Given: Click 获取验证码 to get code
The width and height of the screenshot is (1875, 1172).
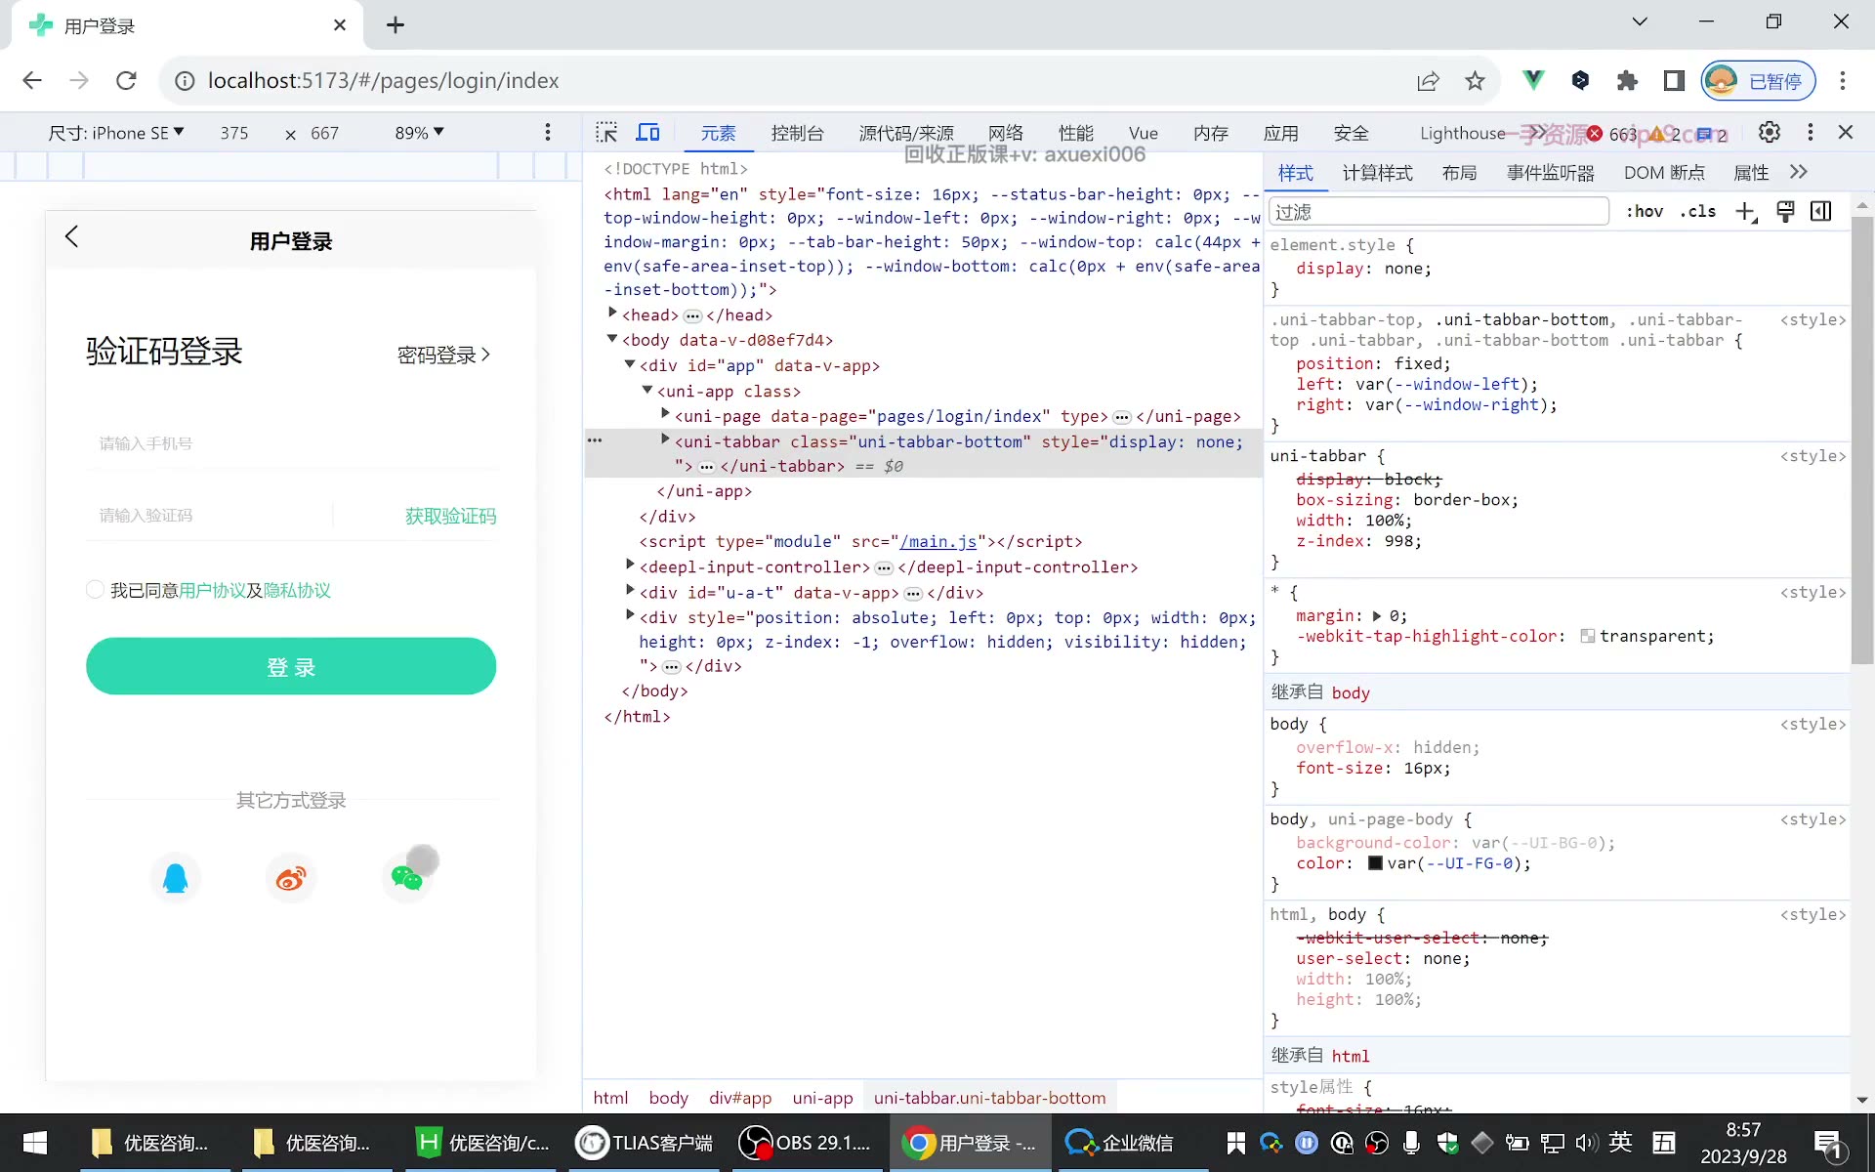Looking at the screenshot, I should (x=450, y=515).
